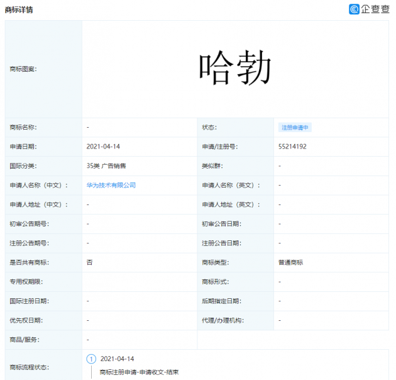Viewport: 396px width, 380px height.
Task: Click the 申请人名称（中文） label
Action: [38, 186]
